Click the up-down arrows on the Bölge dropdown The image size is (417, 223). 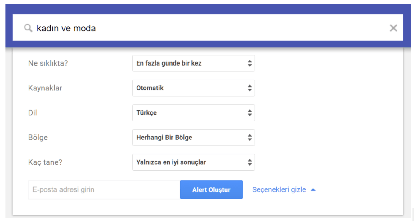pos(250,137)
